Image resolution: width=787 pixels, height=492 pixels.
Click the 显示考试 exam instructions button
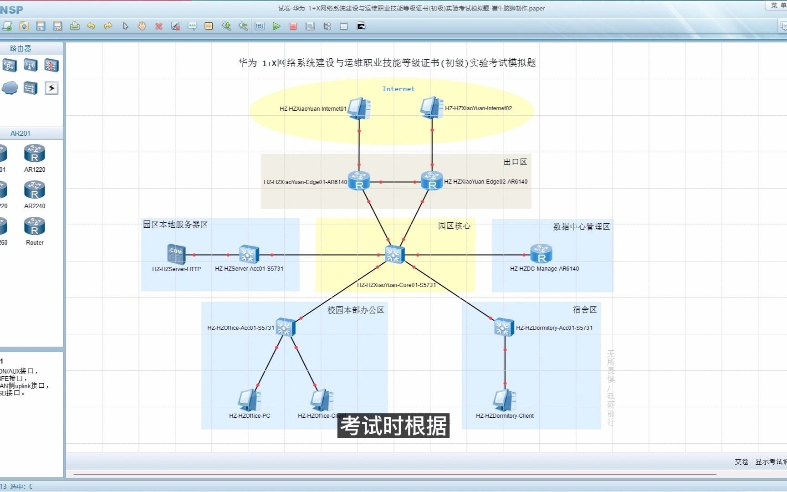(771, 461)
